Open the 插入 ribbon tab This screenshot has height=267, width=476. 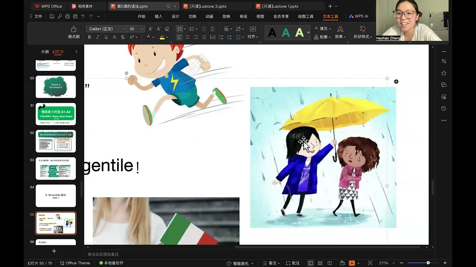point(158,16)
